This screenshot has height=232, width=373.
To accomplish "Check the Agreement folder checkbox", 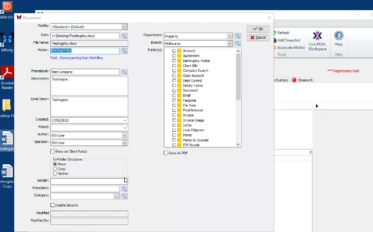I will pos(174,56).
